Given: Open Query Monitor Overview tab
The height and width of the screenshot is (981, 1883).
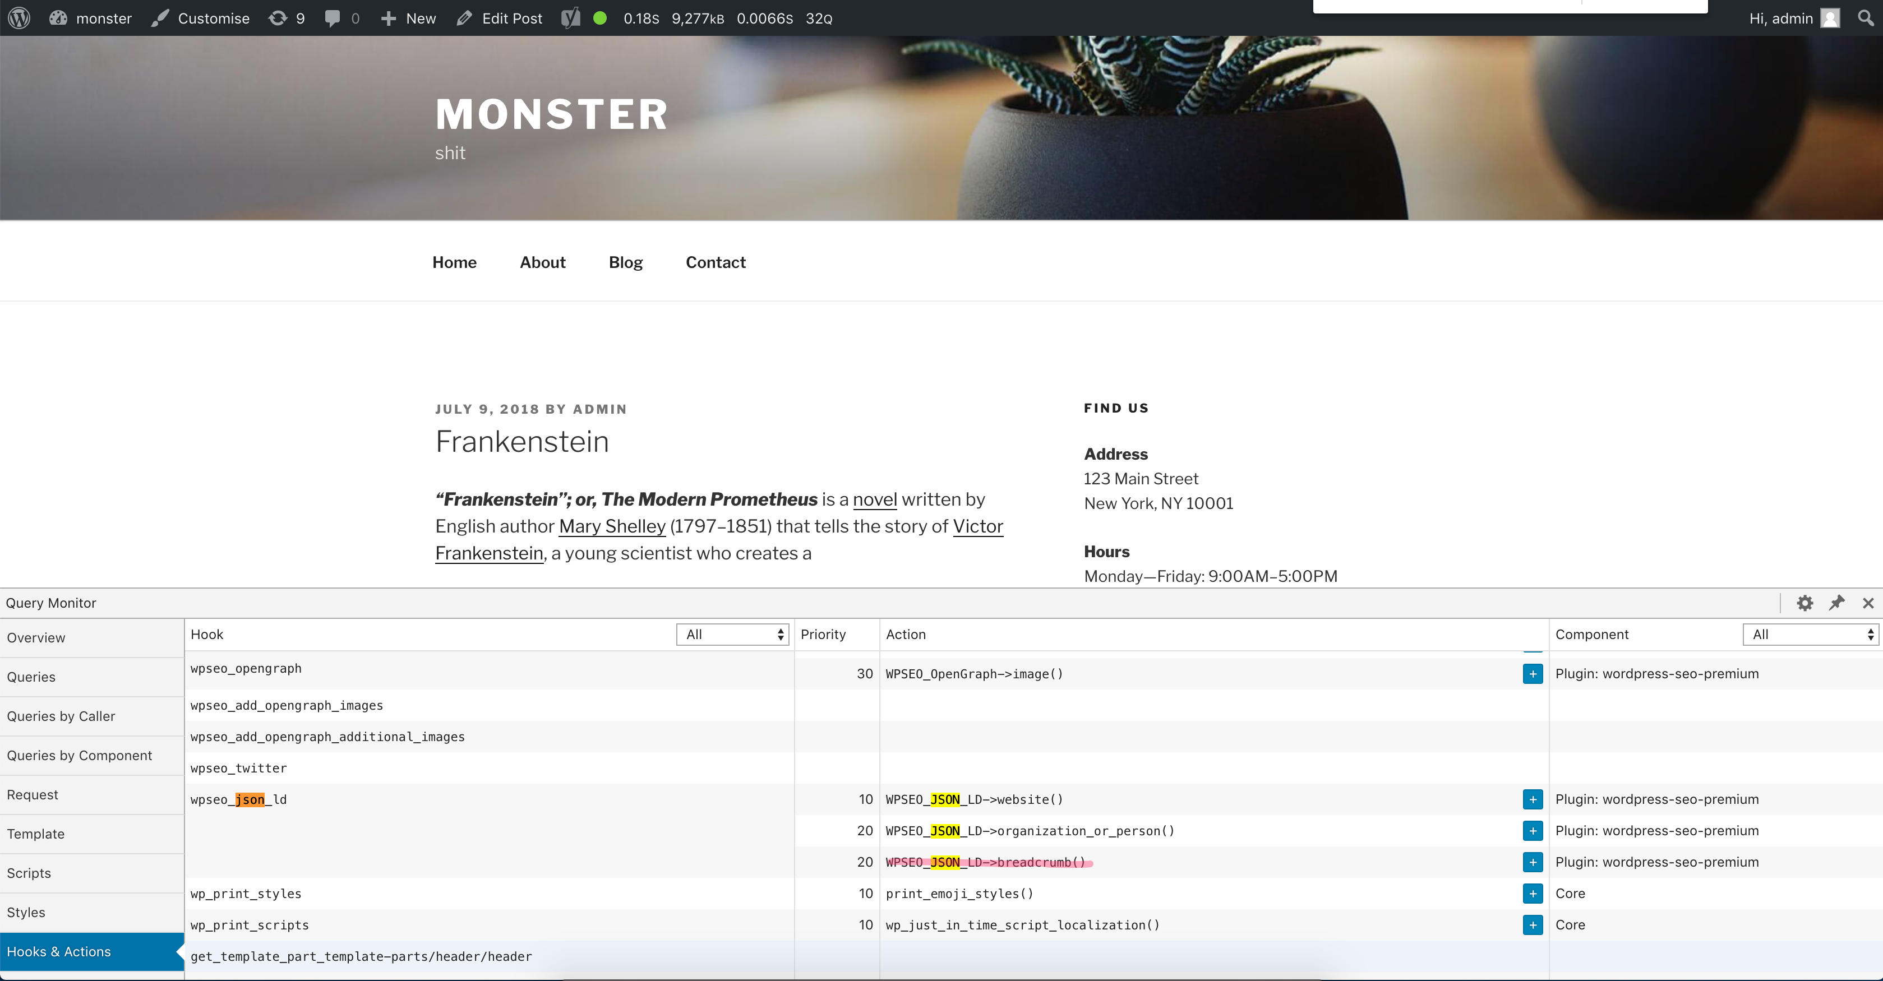Looking at the screenshot, I should [x=92, y=638].
